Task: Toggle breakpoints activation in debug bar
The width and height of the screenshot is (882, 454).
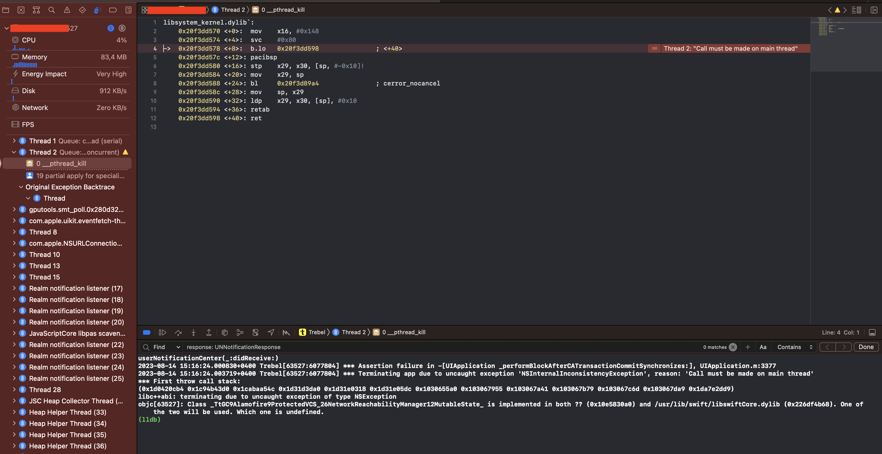Action: (x=147, y=332)
